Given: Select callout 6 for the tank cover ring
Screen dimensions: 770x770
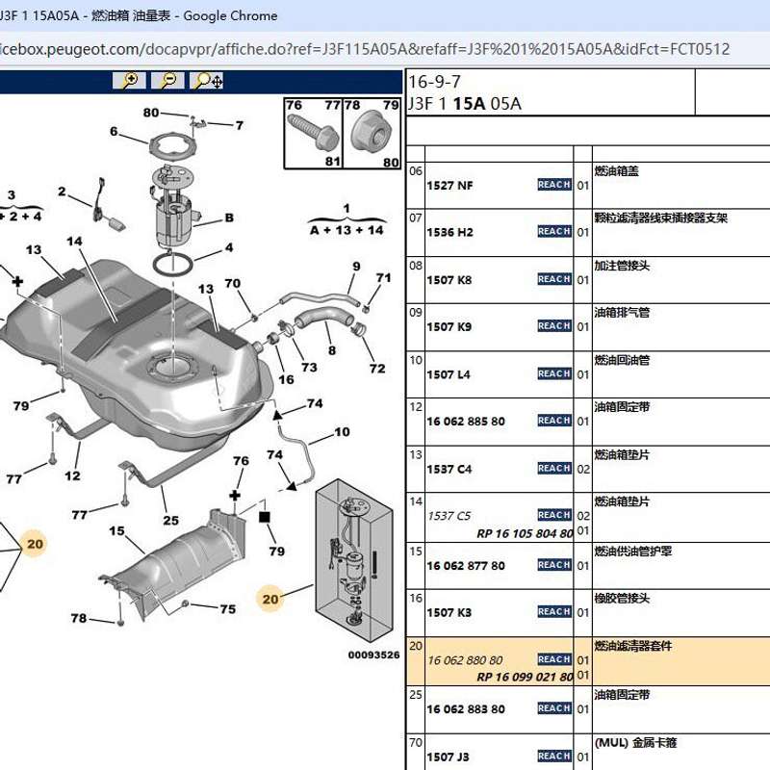Looking at the screenshot, I should [114, 131].
